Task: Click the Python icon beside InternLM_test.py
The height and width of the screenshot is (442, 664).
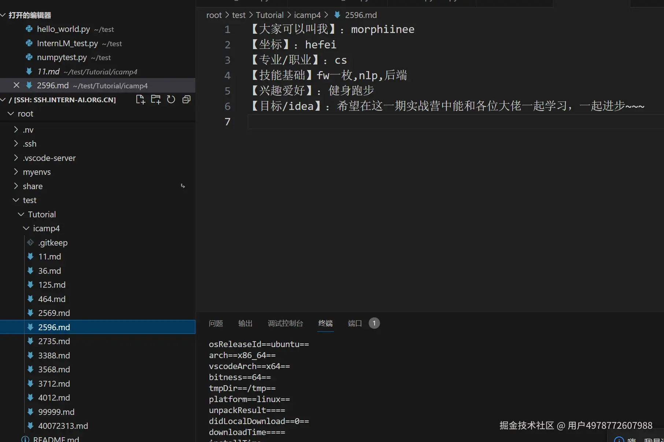Action: (29, 43)
